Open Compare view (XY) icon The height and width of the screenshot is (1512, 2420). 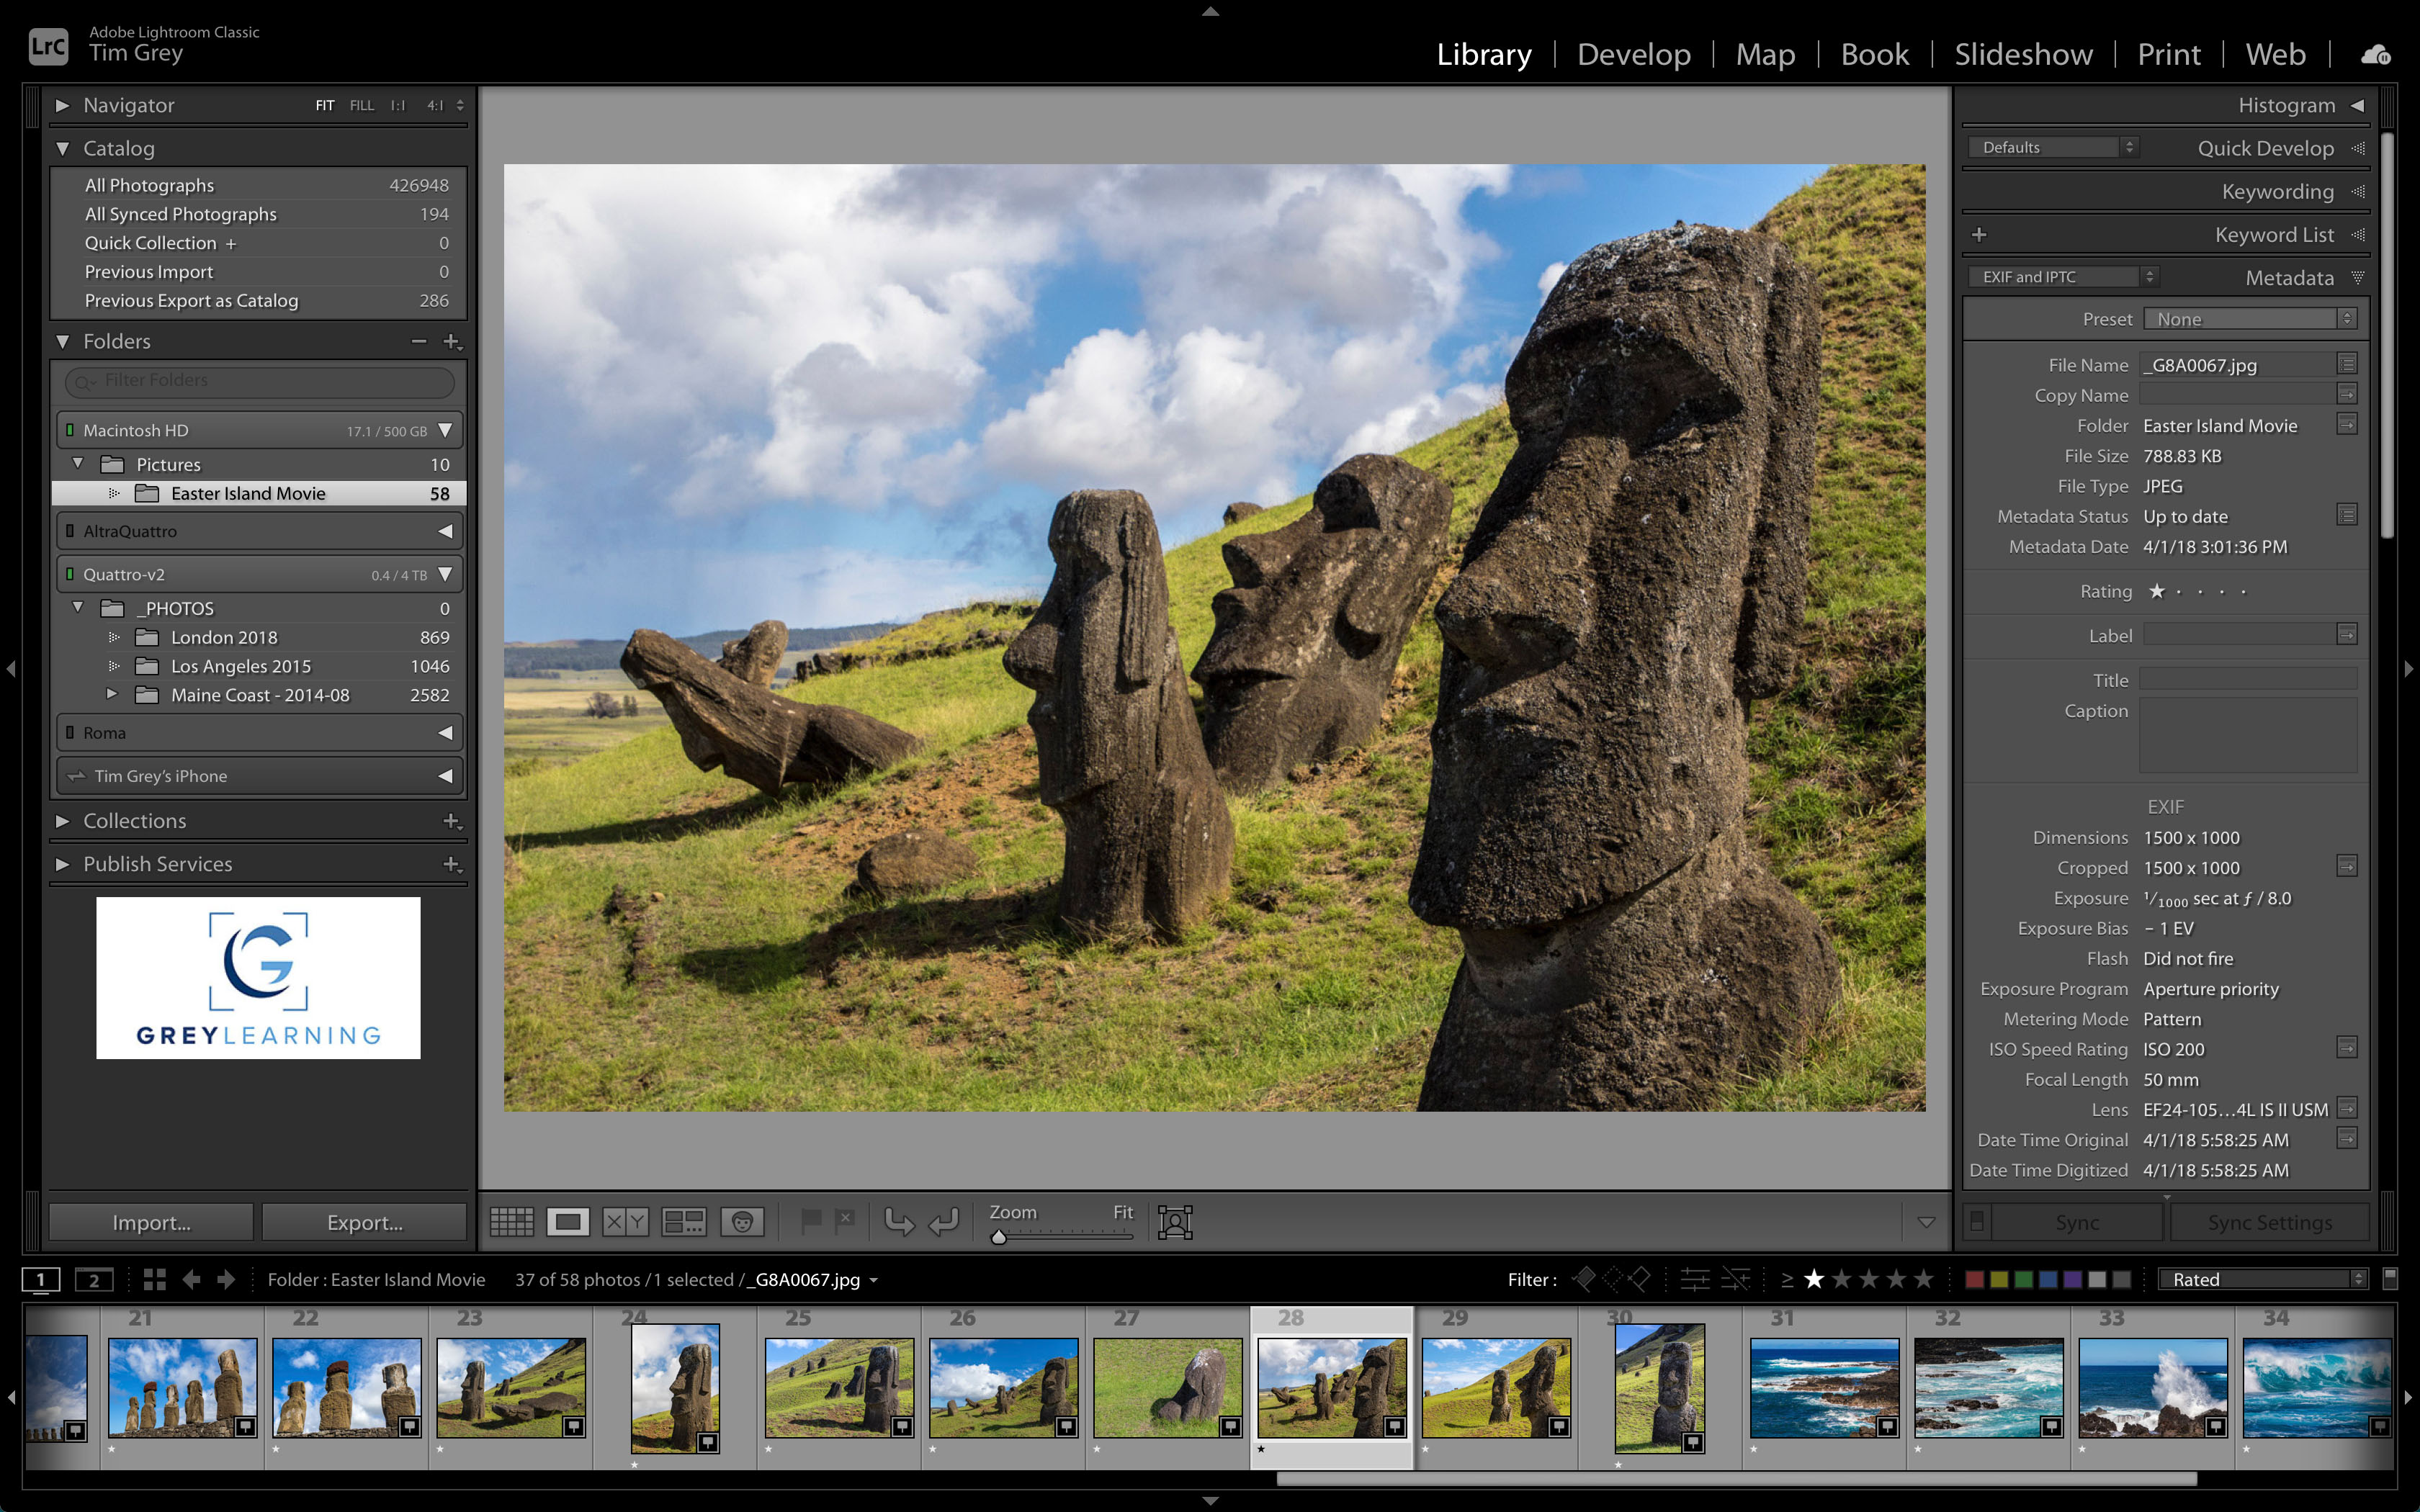(626, 1221)
